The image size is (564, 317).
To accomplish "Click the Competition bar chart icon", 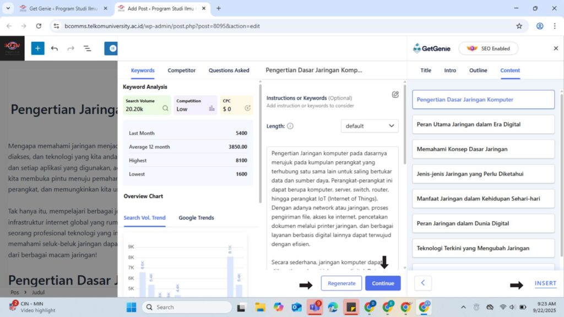I will pyautogui.click(x=212, y=108).
